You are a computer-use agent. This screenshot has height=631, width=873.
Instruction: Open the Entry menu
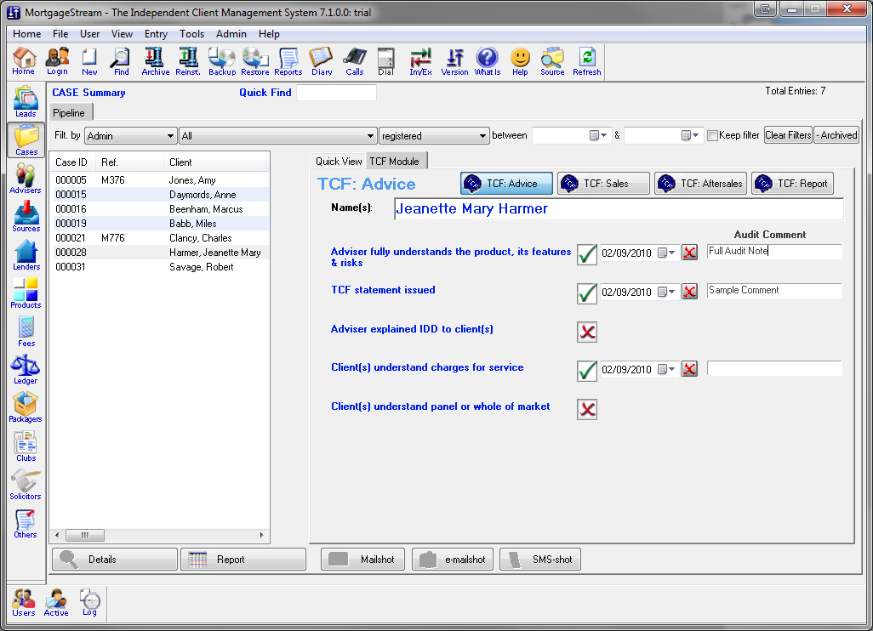[x=156, y=34]
